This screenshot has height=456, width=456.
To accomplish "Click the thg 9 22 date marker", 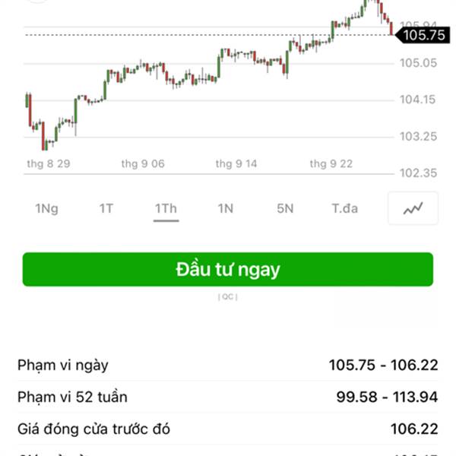I will click(x=331, y=163).
